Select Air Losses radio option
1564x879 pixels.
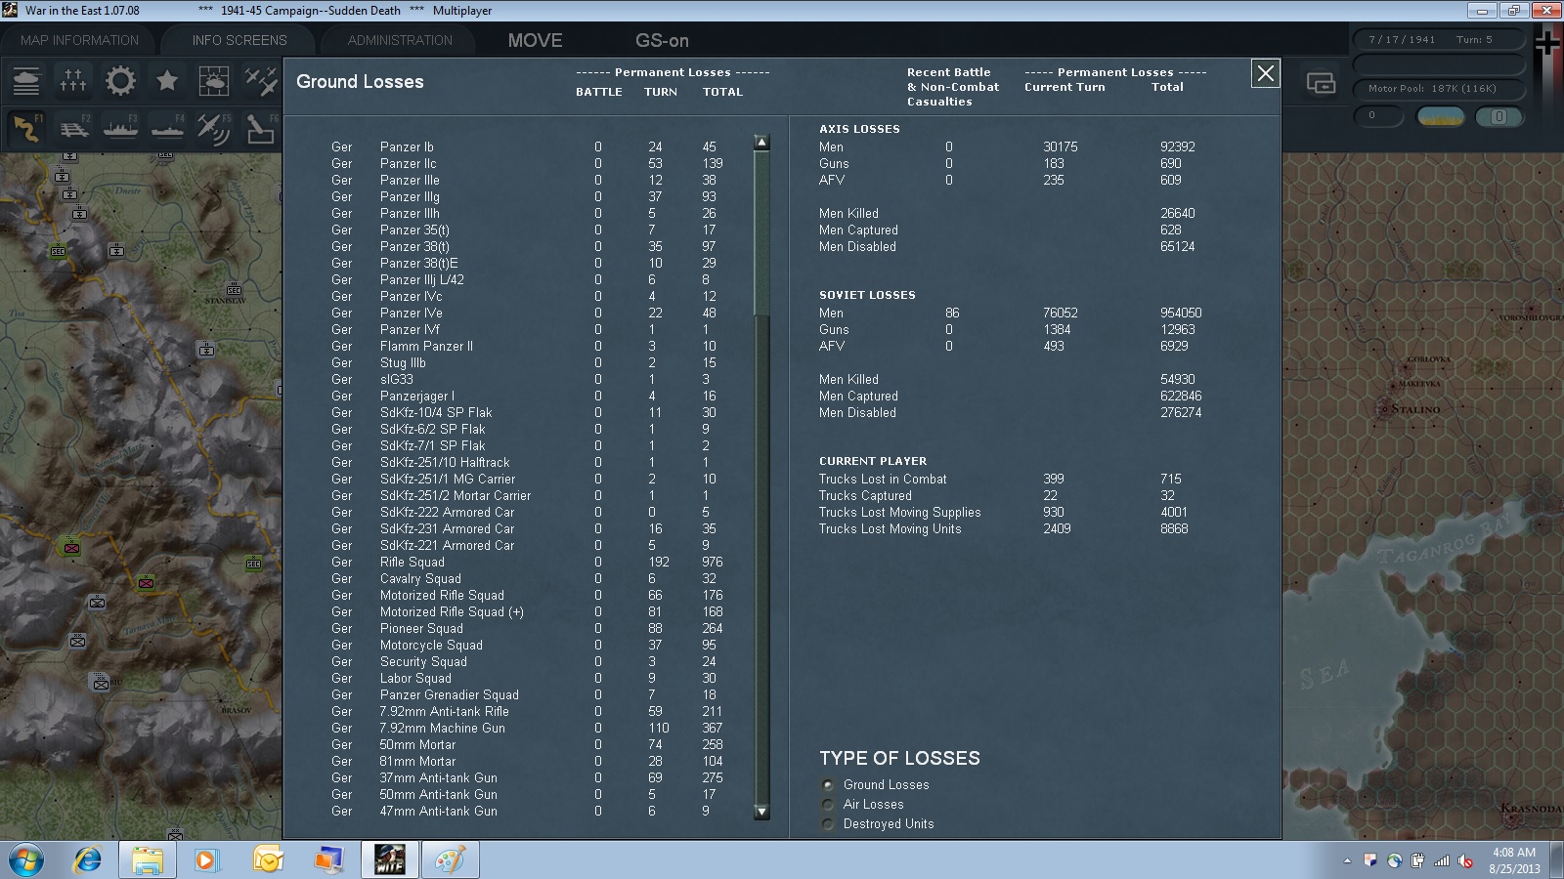[829, 804]
